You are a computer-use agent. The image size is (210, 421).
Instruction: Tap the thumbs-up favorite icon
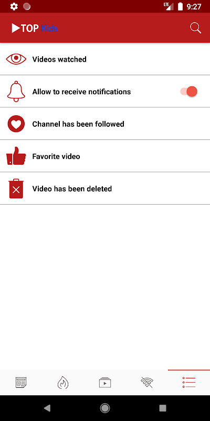(x=16, y=156)
